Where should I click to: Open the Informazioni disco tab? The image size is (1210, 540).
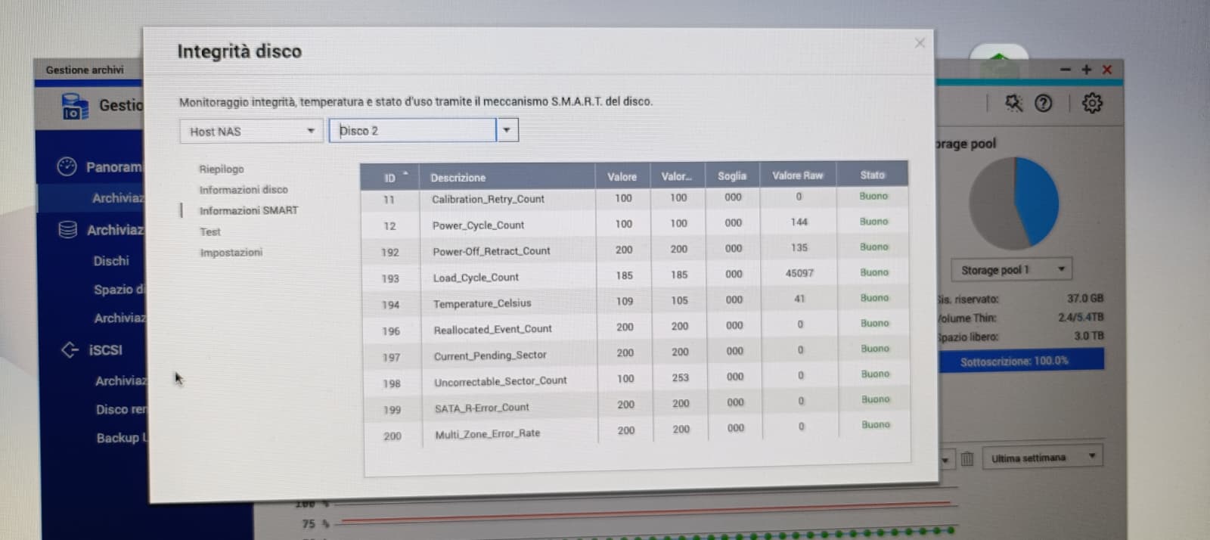[x=244, y=190]
